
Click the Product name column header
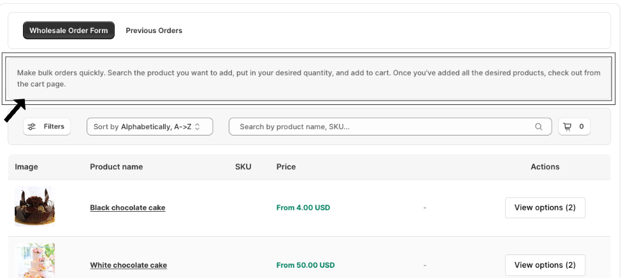[x=116, y=167]
